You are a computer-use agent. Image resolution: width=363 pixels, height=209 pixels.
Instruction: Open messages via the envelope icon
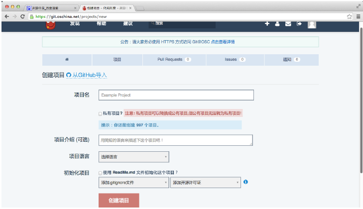point(288,24)
